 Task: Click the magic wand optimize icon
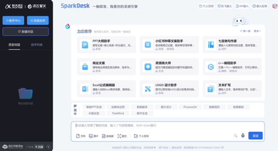236,136
